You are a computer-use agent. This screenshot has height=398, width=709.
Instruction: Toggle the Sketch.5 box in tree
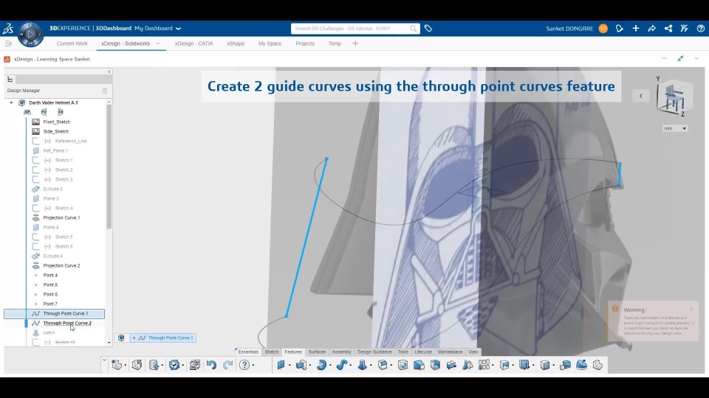(35, 237)
